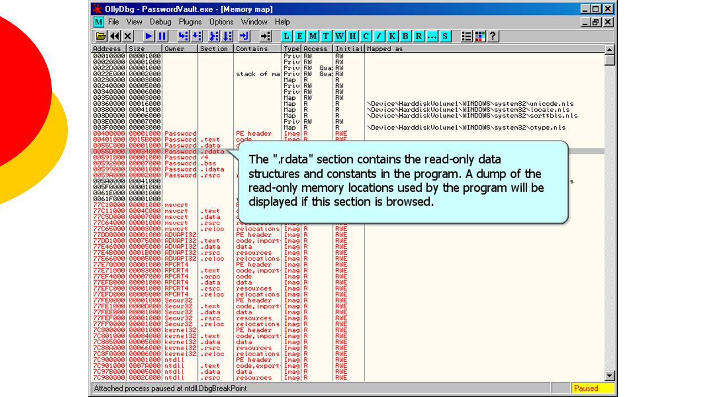
Task: Select the RPCRT4 .orpc row at 77EF4000
Action: (347, 276)
